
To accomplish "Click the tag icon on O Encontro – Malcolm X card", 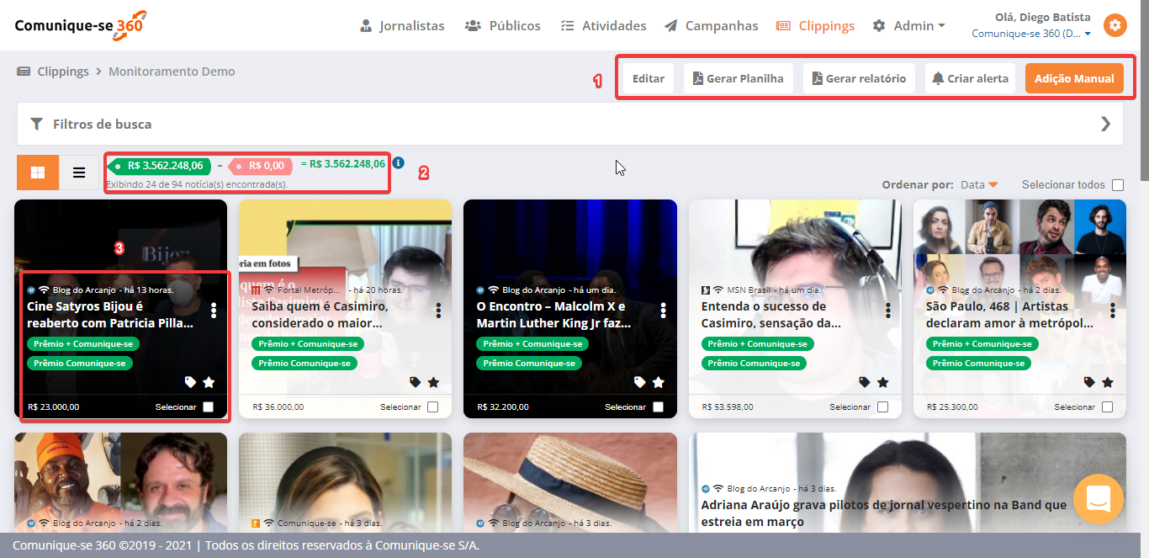I will pos(639,382).
